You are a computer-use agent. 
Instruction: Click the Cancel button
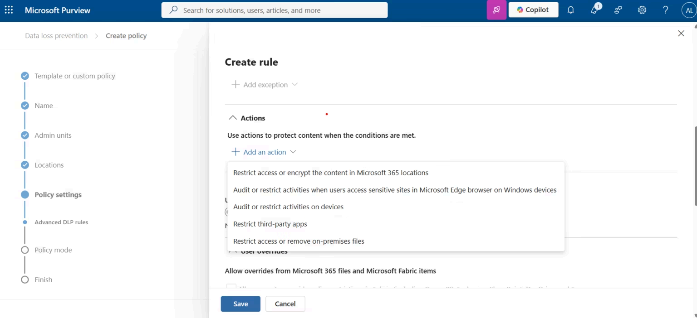coord(285,304)
